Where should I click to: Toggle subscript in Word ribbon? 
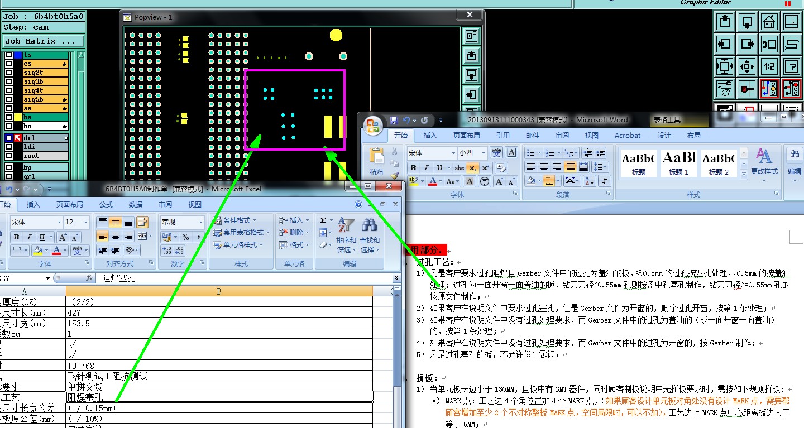click(472, 168)
